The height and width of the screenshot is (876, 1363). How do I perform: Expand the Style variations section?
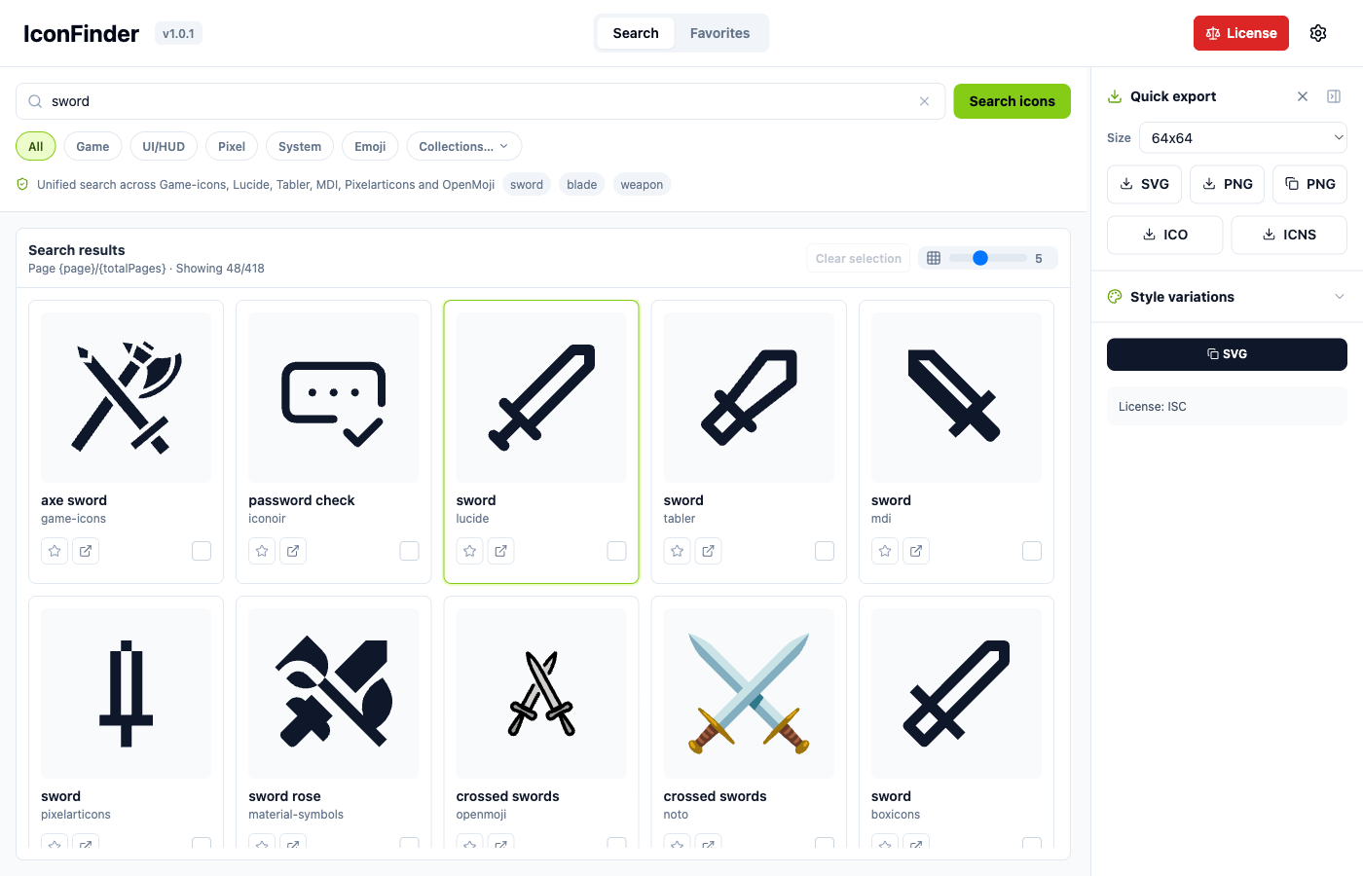pos(1227,297)
